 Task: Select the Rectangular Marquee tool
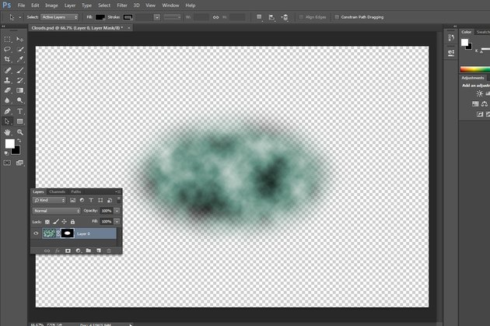[x=7, y=39]
